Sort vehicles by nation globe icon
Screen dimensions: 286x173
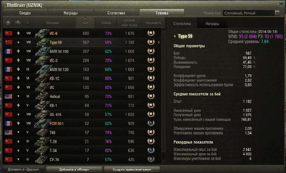point(8,23)
